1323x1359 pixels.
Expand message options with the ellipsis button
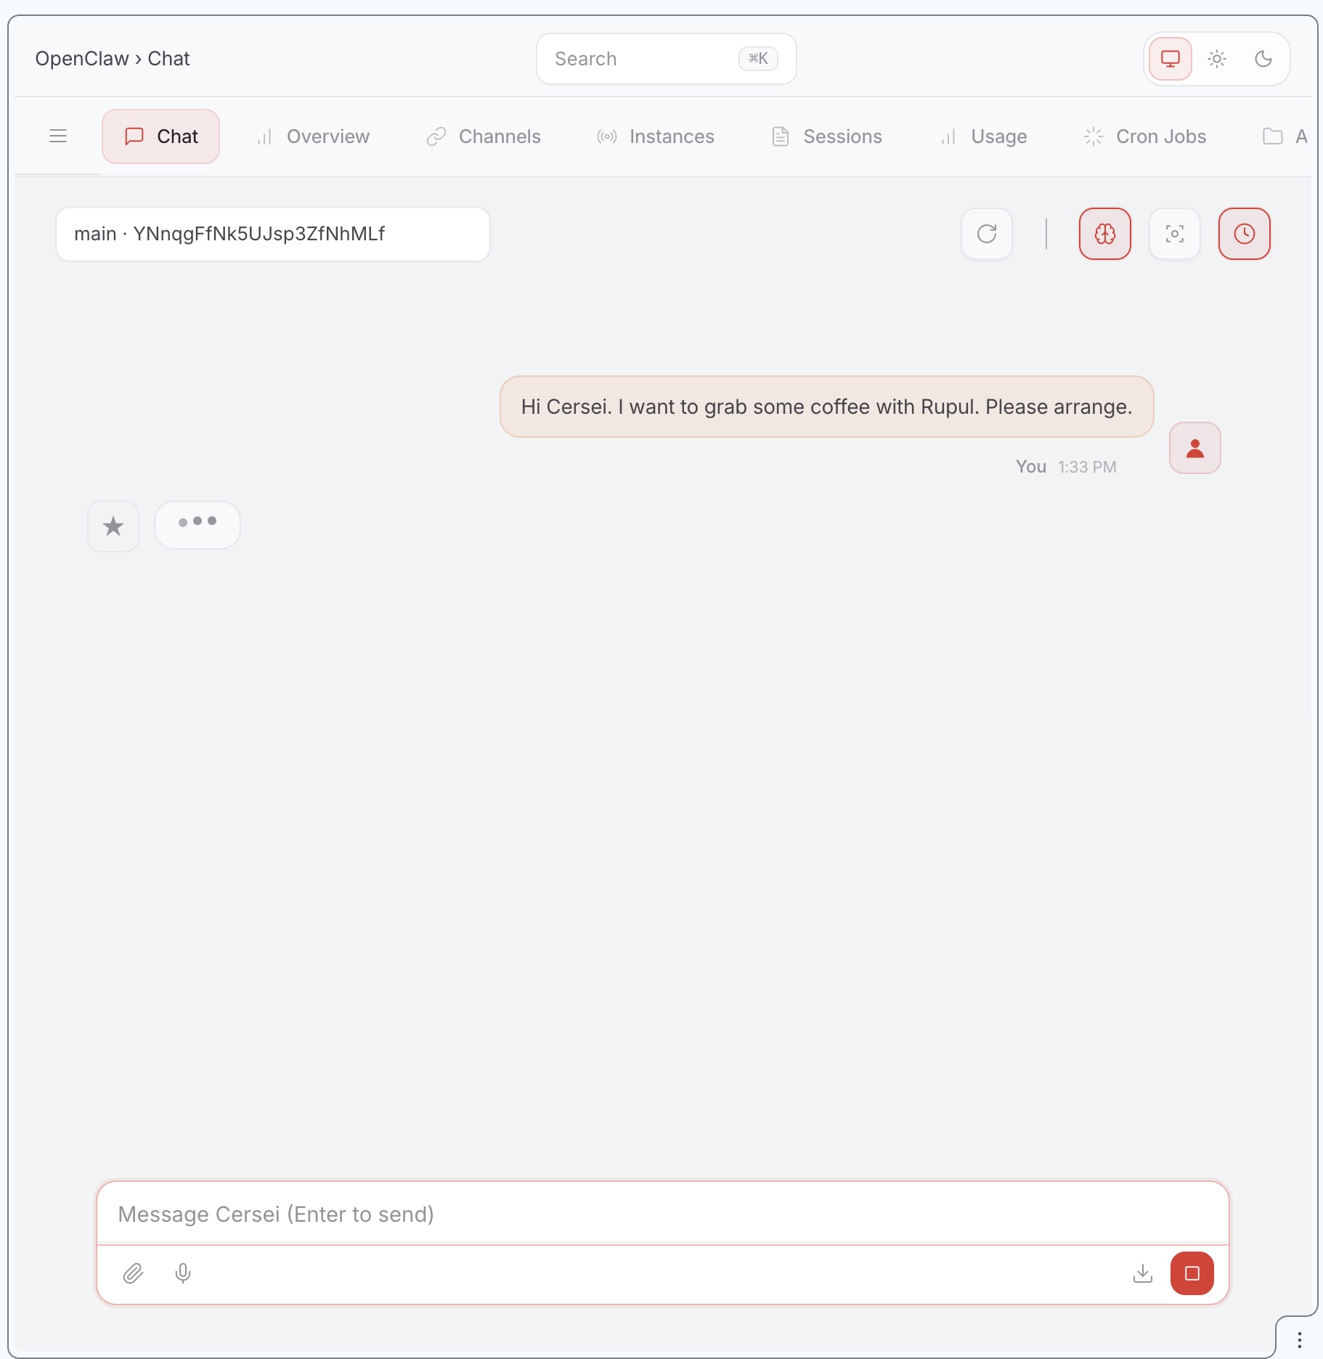(197, 524)
